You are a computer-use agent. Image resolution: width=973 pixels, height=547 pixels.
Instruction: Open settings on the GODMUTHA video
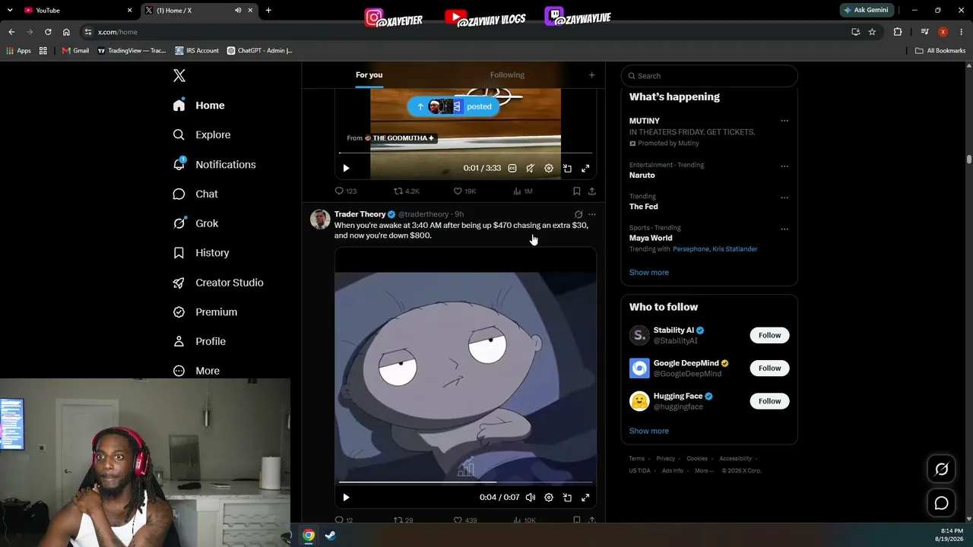pyautogui.click(x=549, y=168)
